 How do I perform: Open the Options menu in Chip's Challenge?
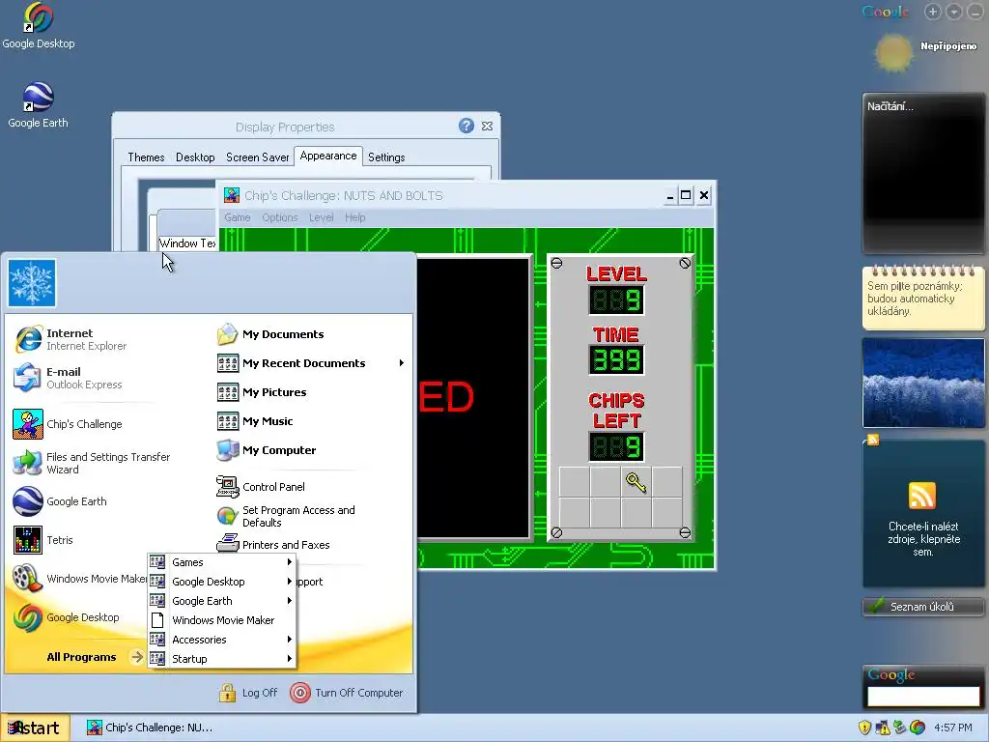(x=279, y=217)
